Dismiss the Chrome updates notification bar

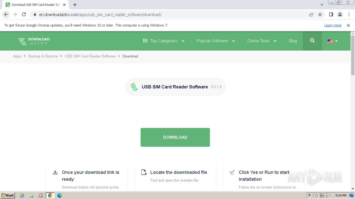point(348,25)
